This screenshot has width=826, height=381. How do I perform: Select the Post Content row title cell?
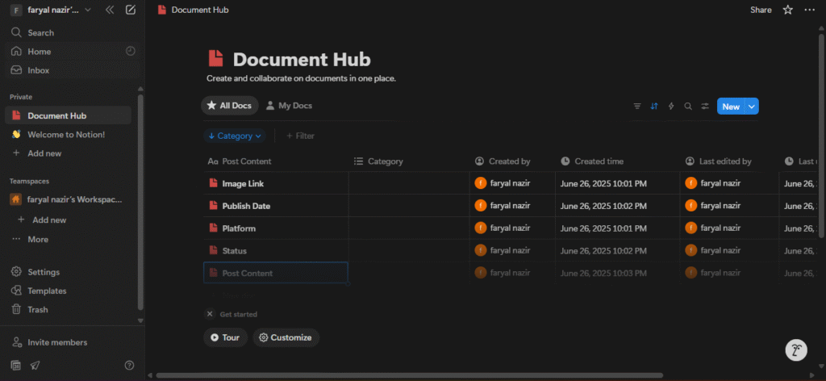[x=276, y=273]
